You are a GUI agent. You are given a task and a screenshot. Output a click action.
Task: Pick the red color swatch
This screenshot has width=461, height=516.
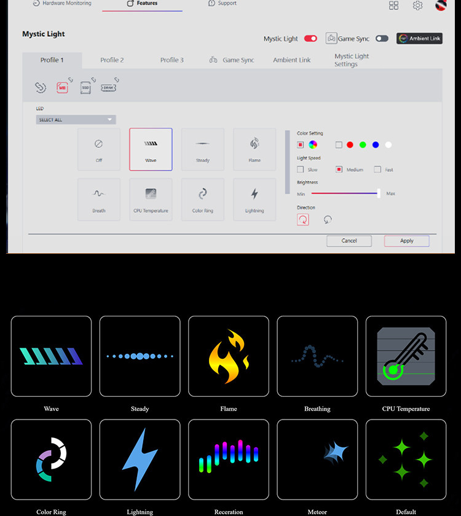[350, 145]
